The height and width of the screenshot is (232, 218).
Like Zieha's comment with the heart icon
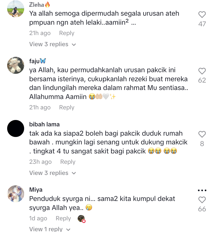(x=202, y=15)
